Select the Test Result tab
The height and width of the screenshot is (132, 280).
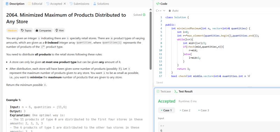click(183, 91)
